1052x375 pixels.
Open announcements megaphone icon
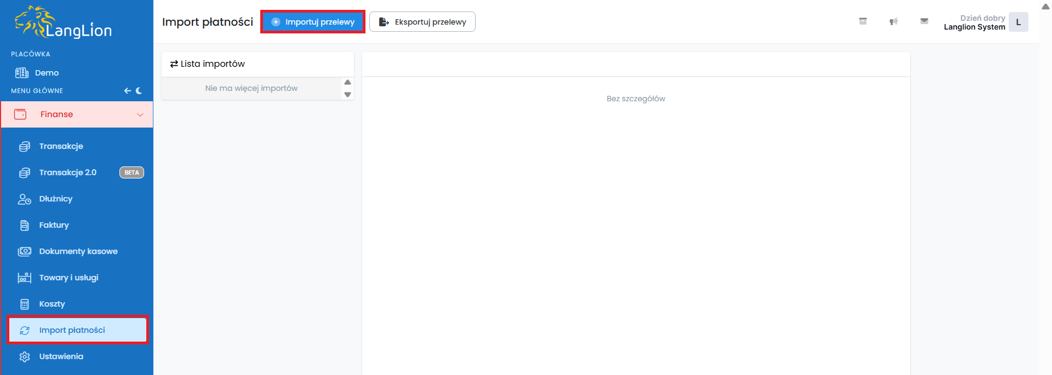(893, 21)
